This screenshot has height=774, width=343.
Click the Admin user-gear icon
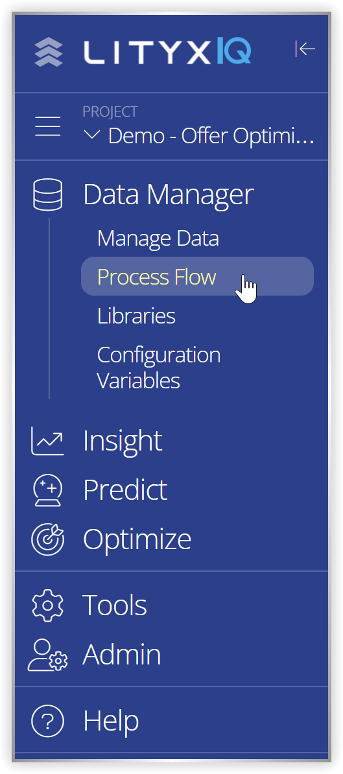coord(48,655)
